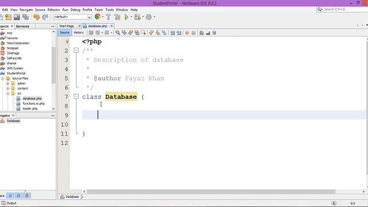This screenshot has width=368, height=207.
Task: Click the Projects panel vertical scrollbar thumb
Action: pos(53,65)
